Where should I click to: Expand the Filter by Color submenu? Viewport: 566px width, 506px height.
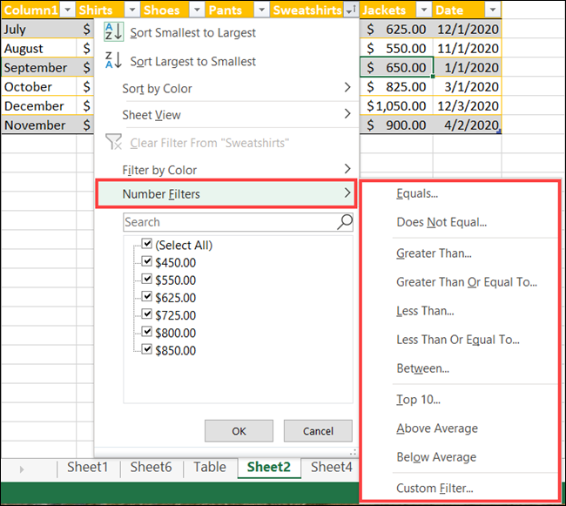(235, 170)
